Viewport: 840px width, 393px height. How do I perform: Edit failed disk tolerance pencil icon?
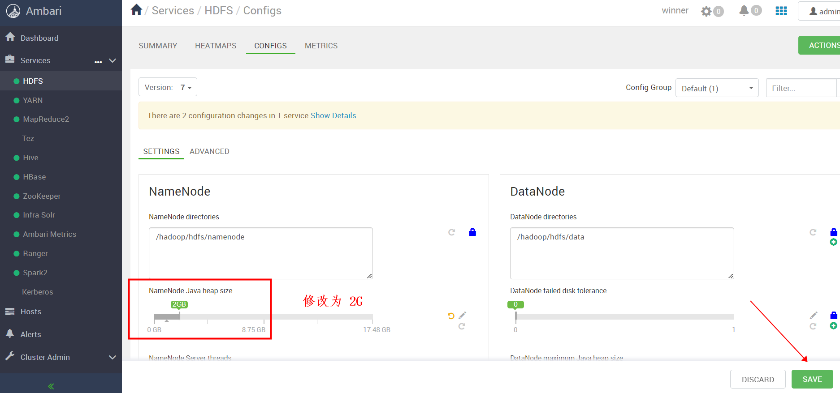[814, 315]
